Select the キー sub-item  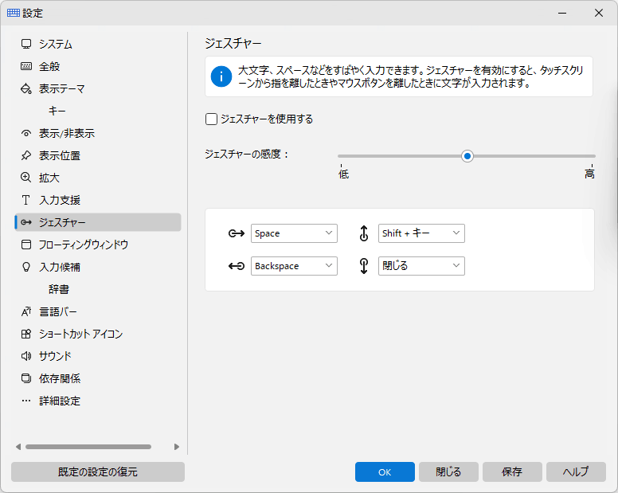(98, 111)
